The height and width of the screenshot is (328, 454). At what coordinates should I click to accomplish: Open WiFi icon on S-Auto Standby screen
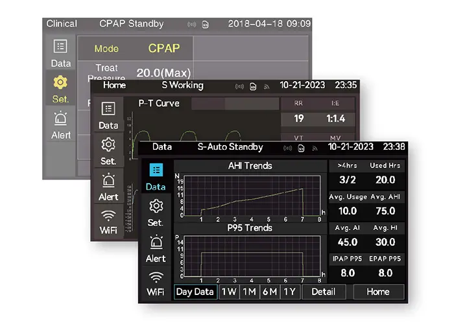[156, 283]
